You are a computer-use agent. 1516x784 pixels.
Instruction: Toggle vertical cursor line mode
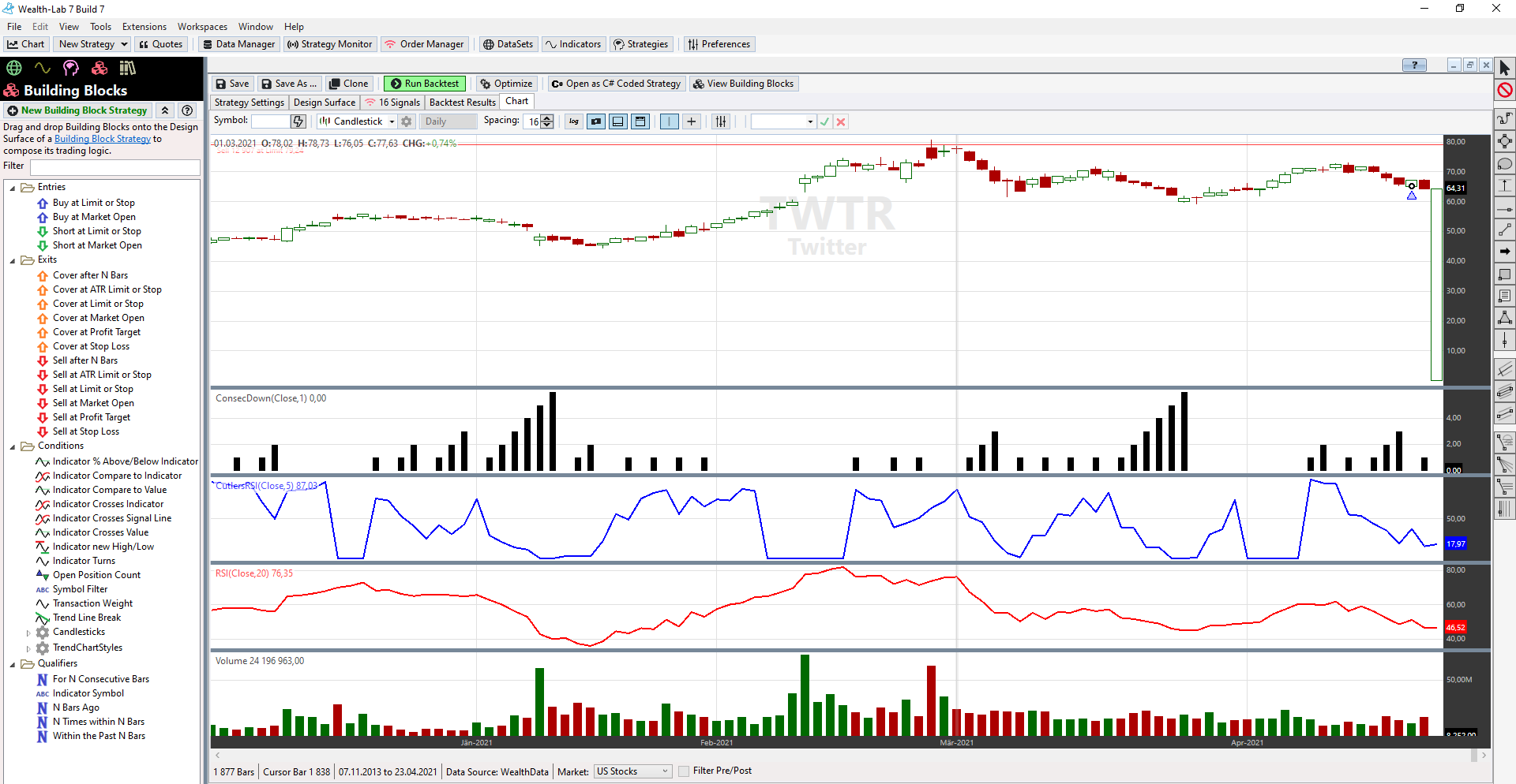[670, 121]
